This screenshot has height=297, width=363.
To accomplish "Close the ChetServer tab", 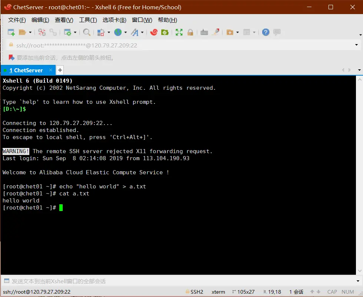I will point(50,70).
